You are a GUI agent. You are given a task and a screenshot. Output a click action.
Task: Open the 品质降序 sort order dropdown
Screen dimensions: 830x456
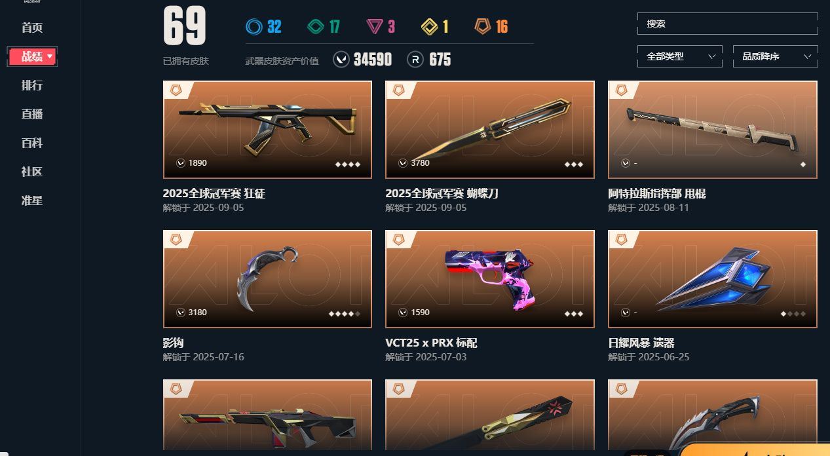776,56
